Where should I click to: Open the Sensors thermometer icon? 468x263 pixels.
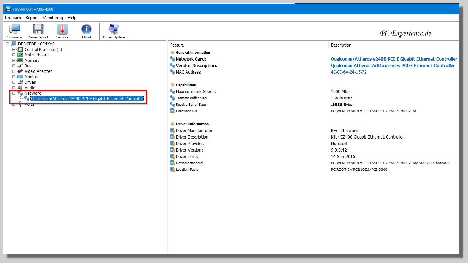tap(62, 31)
